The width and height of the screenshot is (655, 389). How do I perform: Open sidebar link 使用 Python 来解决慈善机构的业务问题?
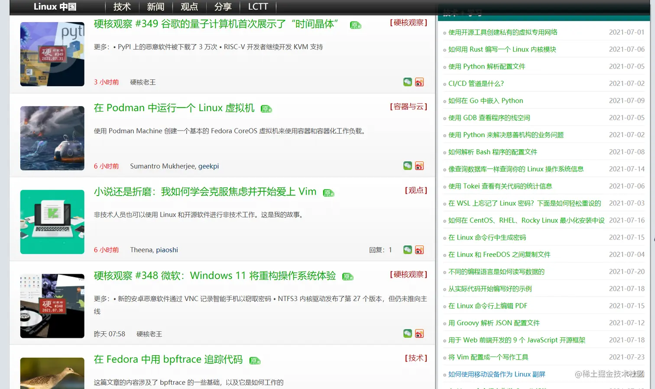[x=506, y=135]
